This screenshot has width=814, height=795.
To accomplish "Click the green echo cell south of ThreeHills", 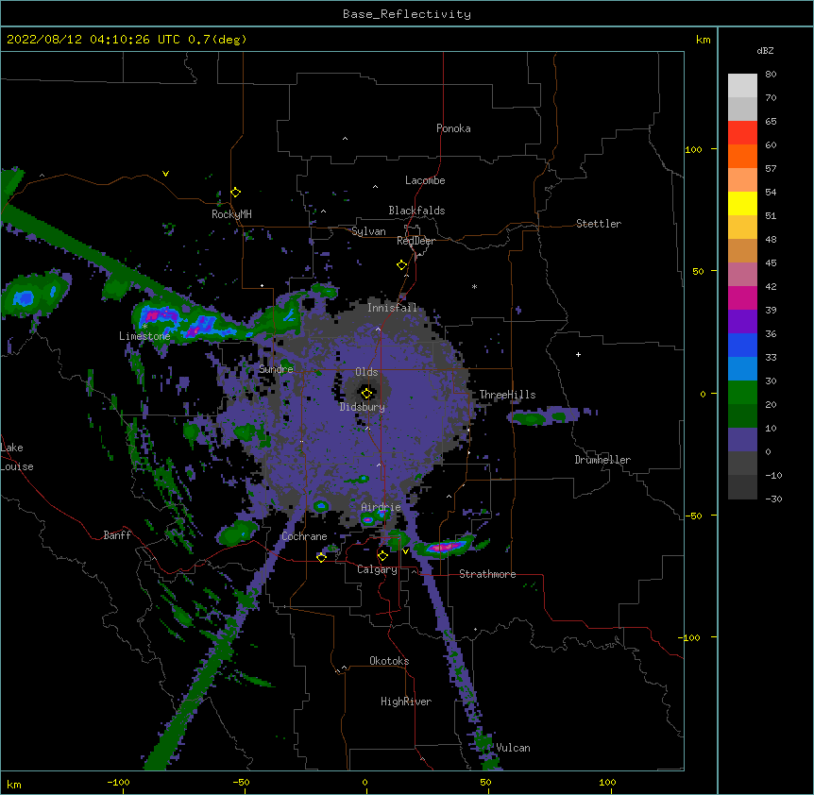I will click(530, 417).
